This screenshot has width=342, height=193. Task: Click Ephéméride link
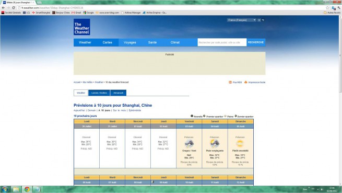[135, 110]
